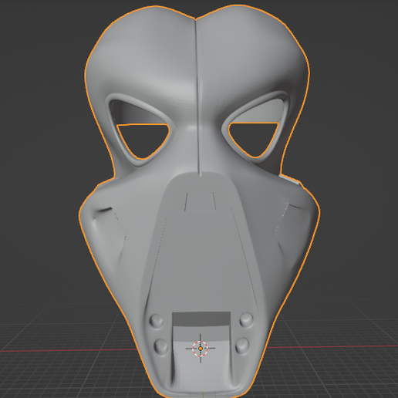The width and height of the screenshot is (398, 398).
Task: Click the central forehead seam of the mask
Action: tap(198, 97)
